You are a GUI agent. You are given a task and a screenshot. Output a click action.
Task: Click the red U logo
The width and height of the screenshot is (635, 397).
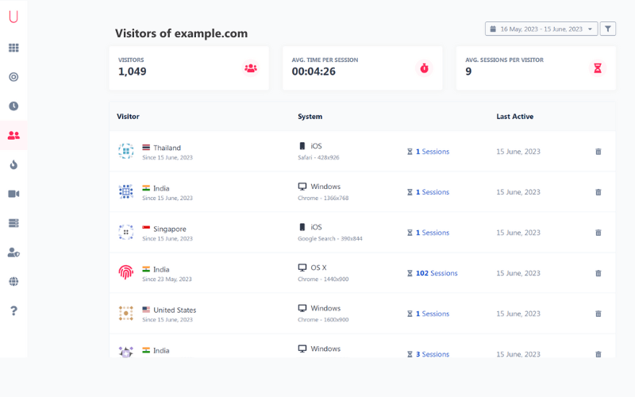click(x=13, y=16)
